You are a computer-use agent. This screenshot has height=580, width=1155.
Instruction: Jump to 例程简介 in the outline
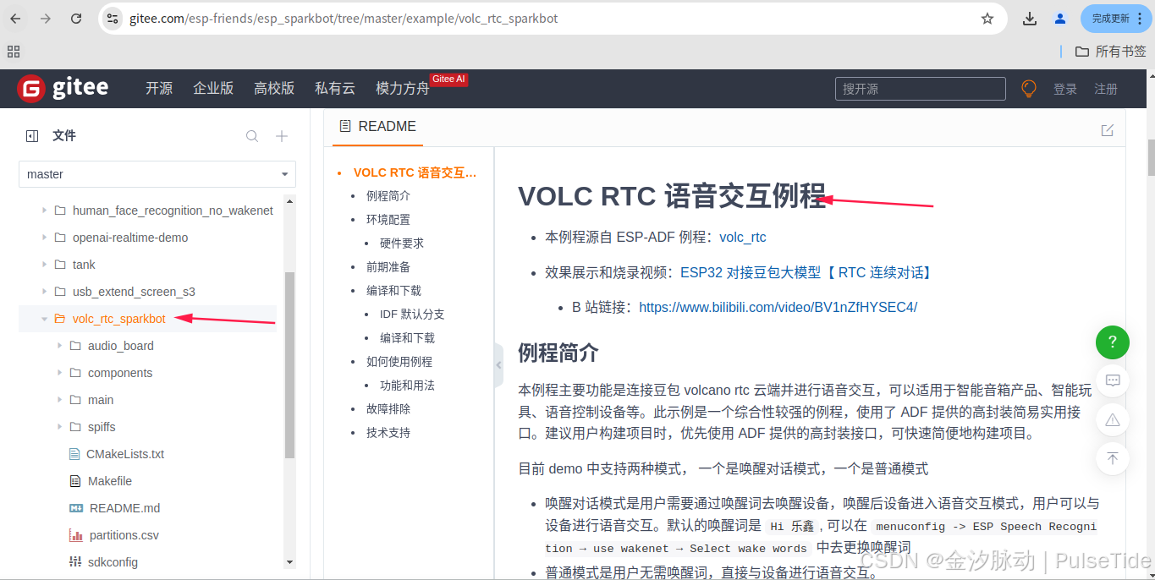(388, 196)
